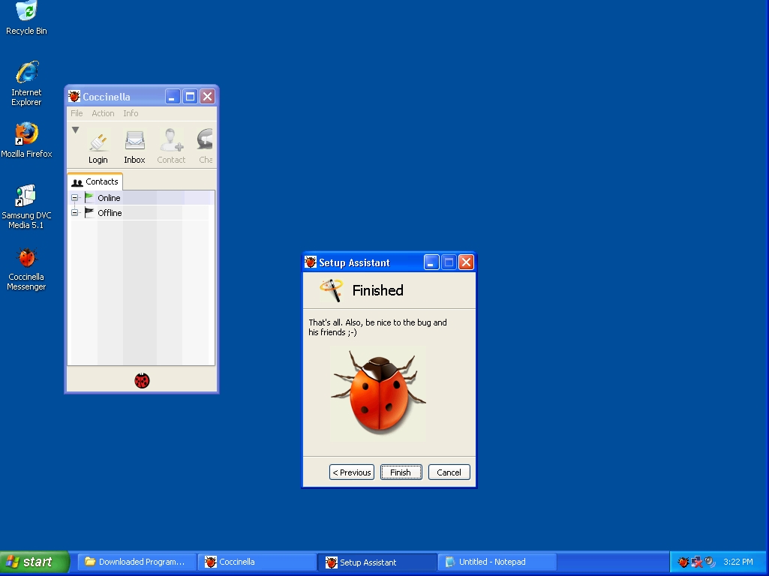
Task: Click the Finish button in Setup Assistant
Action: tap(401, 472)
